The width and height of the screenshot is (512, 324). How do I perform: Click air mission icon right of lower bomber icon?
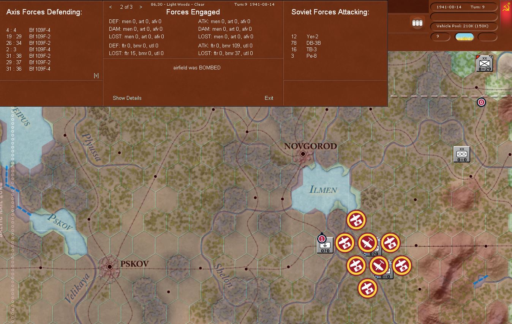[401, 265]
